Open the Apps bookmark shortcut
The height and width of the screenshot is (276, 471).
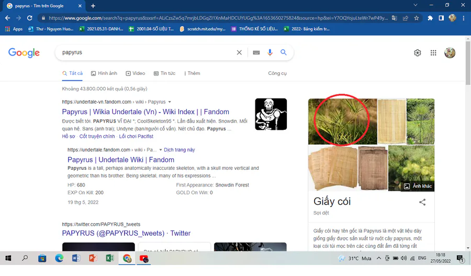coord(14,29)
